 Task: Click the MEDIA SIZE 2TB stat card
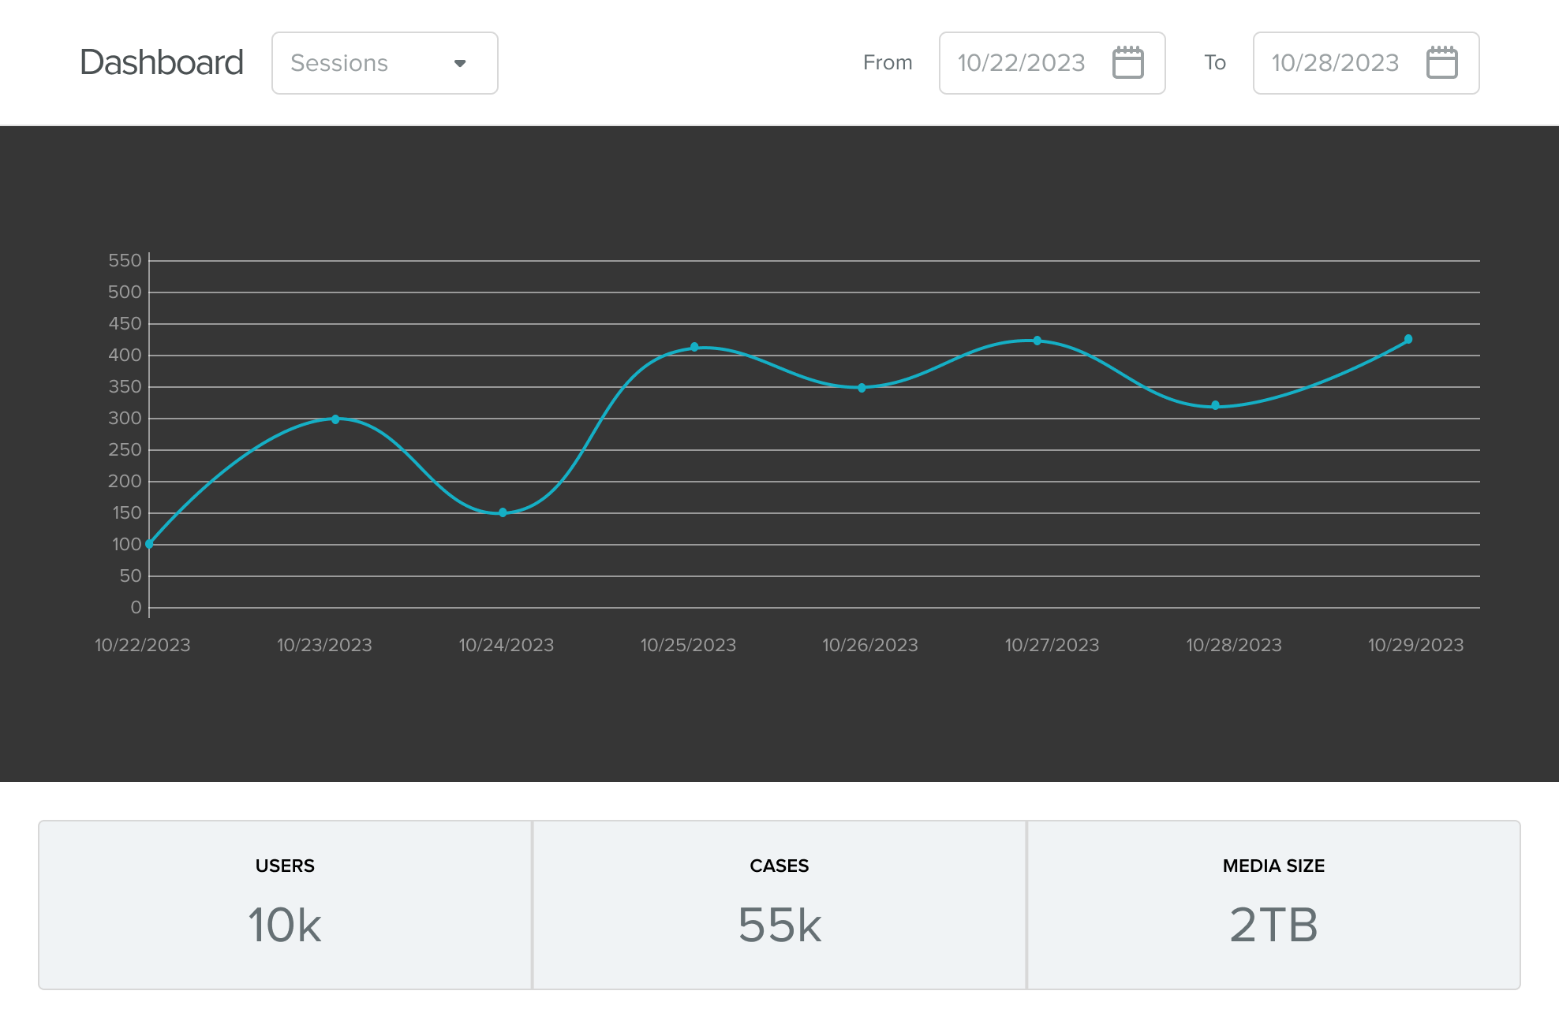tap(1273, 905)
